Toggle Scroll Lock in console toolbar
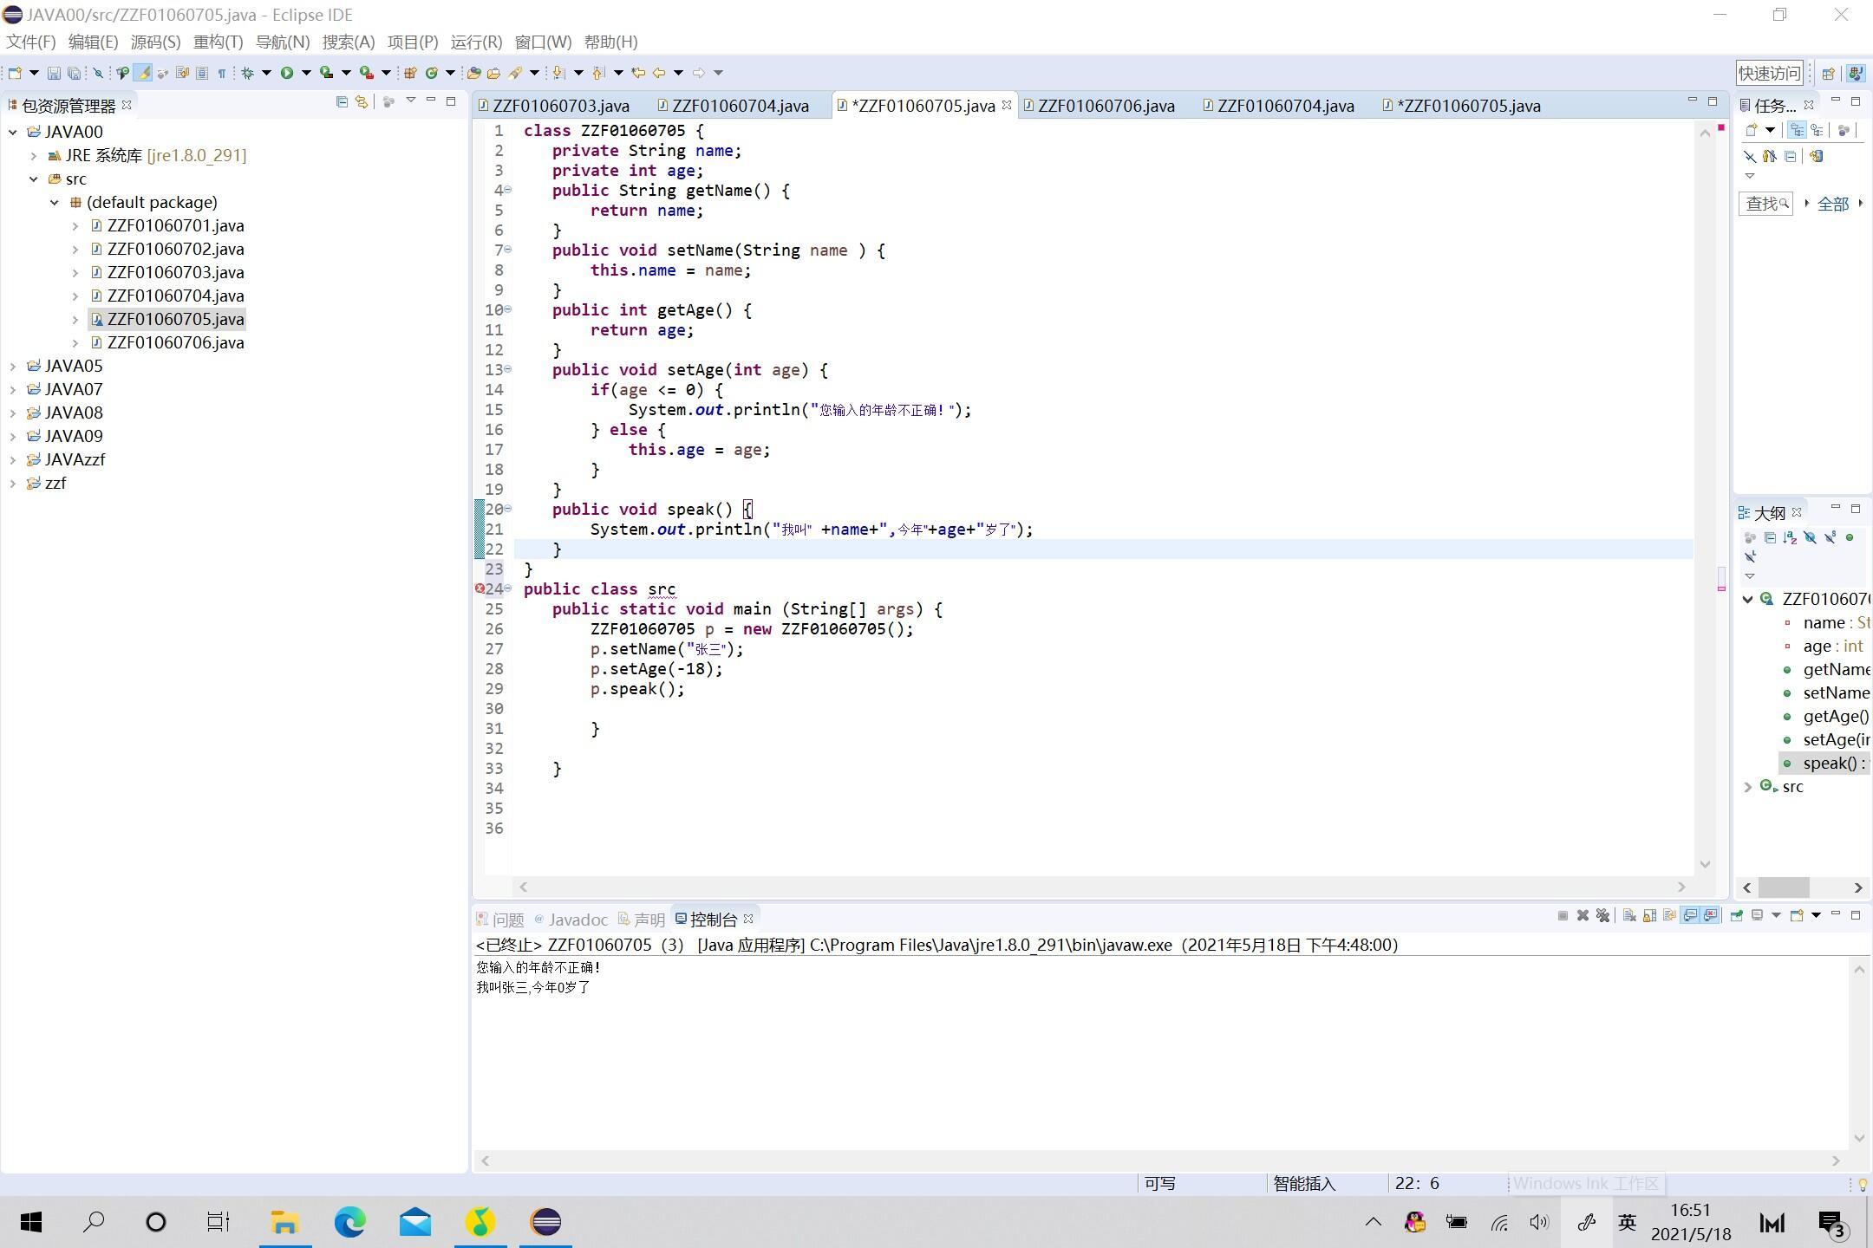 pyautogui.click(x=1649, y=915)
